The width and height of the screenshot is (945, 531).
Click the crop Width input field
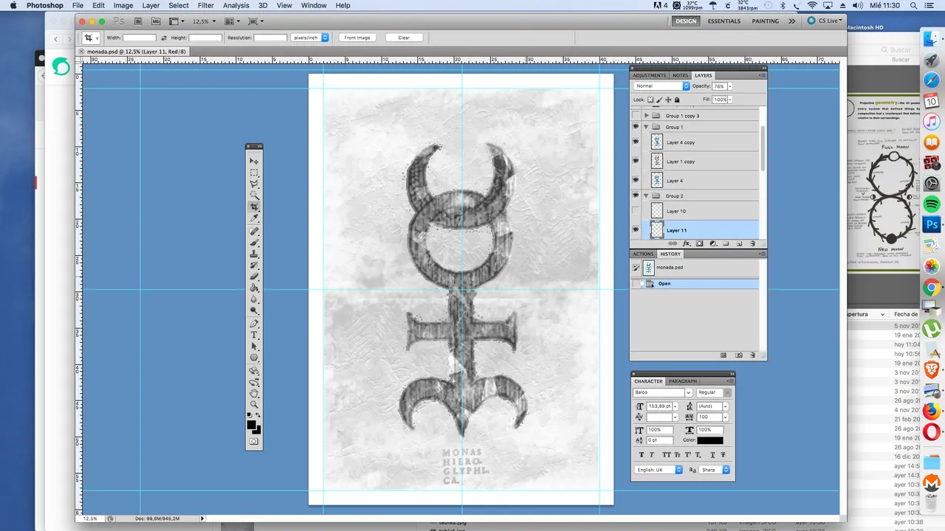pyautogui.click(x=140, y=37)
